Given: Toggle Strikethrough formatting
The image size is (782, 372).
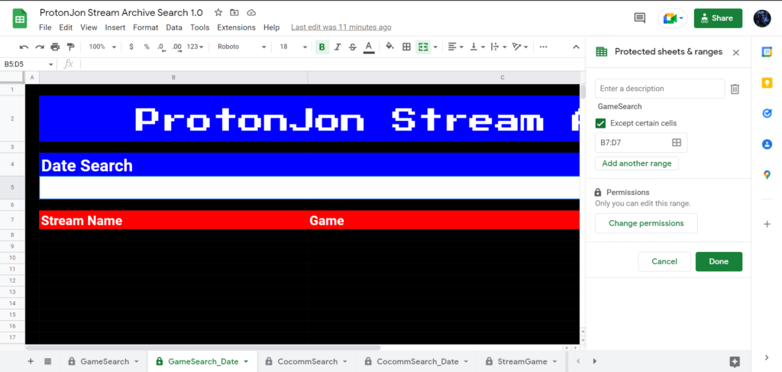Looking at the screenshot, I should coord(353,47).
